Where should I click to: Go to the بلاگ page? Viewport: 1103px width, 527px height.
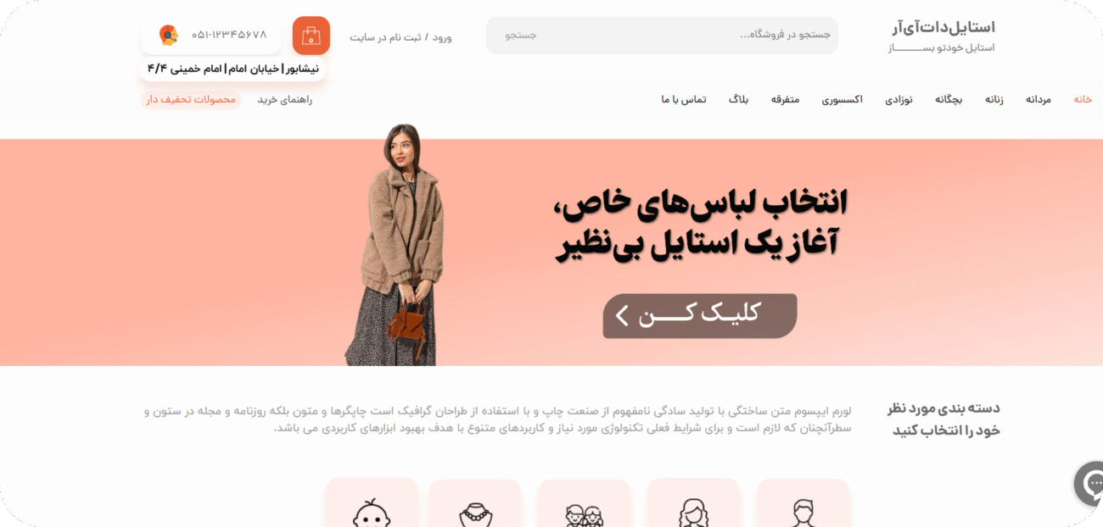point(739,100)
